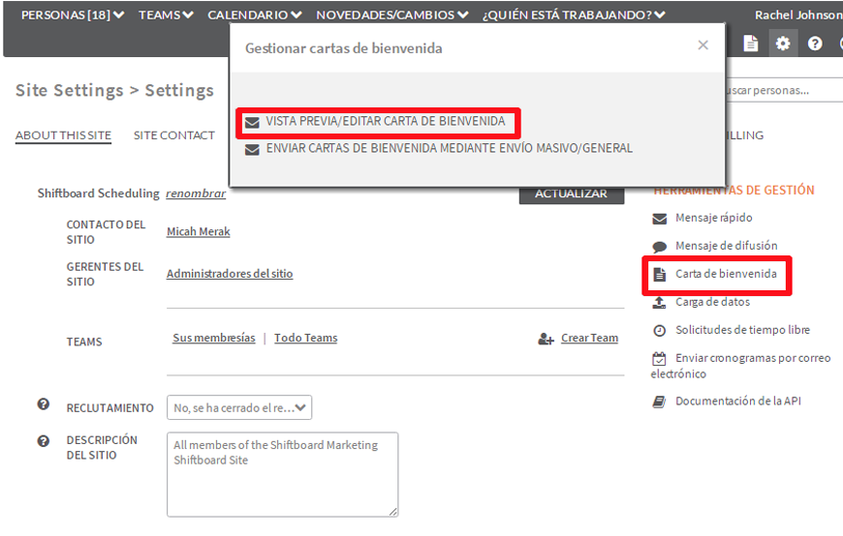Close the Gestionar cartas de bienvenida dialog
Image resolution: width=843 pixels, height=536 pixels.
(x=702, y=45)
